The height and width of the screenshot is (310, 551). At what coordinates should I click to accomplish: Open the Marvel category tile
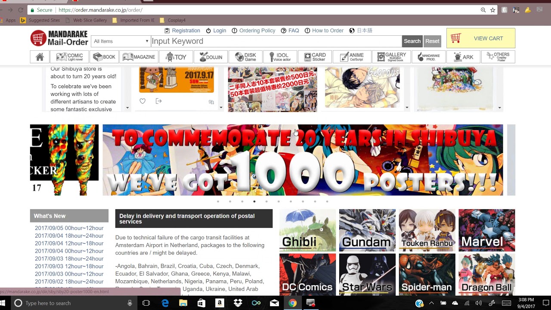[487, 230]
